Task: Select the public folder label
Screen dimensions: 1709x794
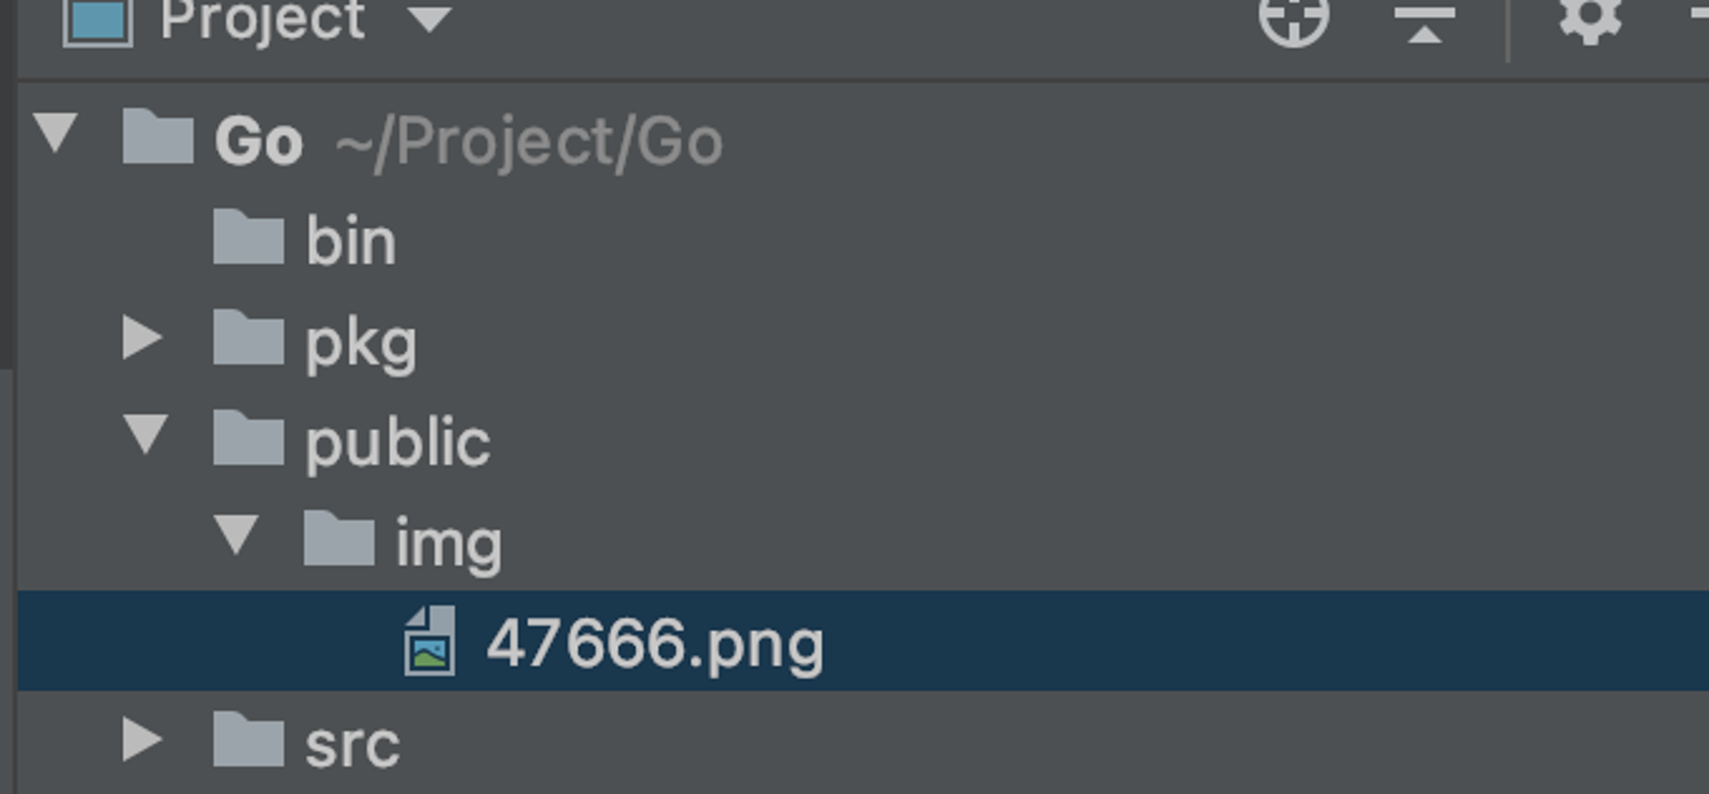Action: coord(398,443)
